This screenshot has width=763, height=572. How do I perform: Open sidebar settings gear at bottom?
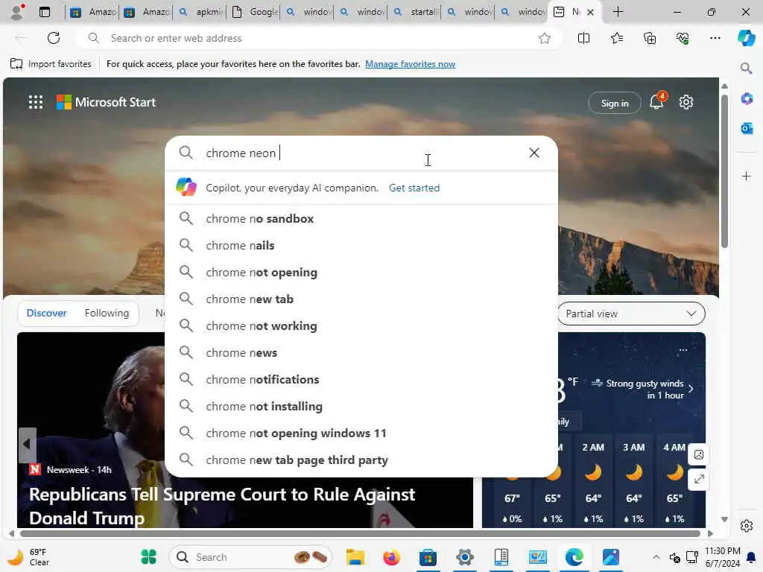coord(747,526)
